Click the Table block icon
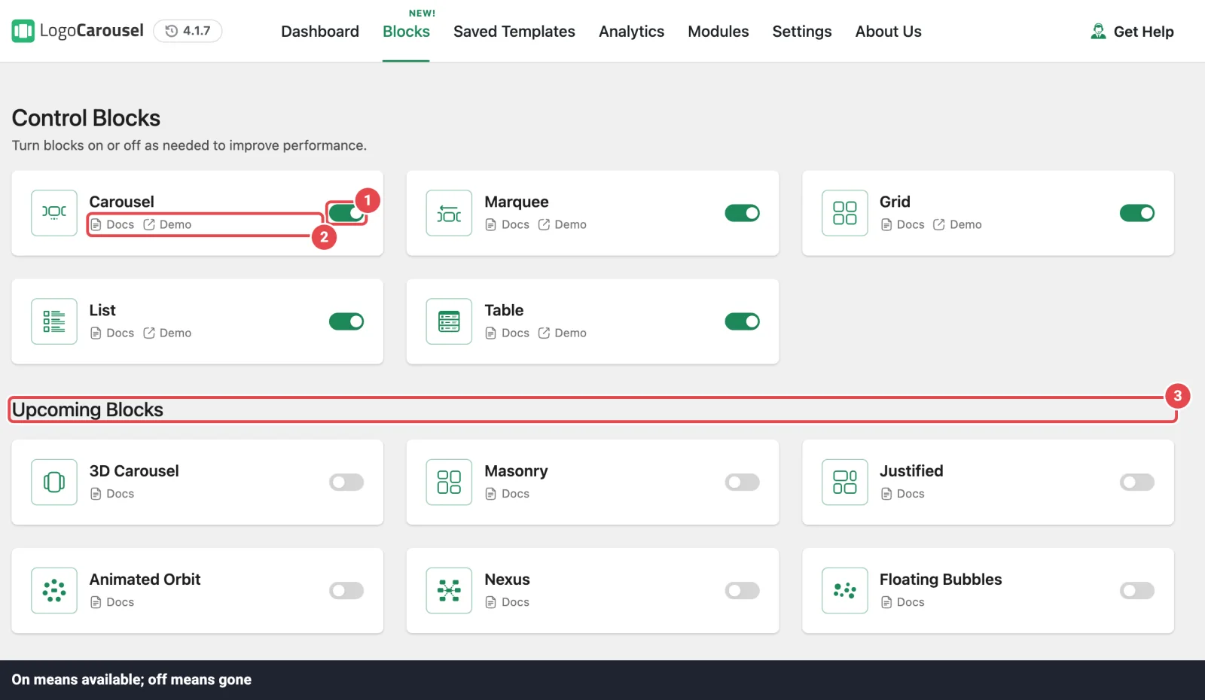Viewport: 1205px width, 700px height. tap(449, 321)
